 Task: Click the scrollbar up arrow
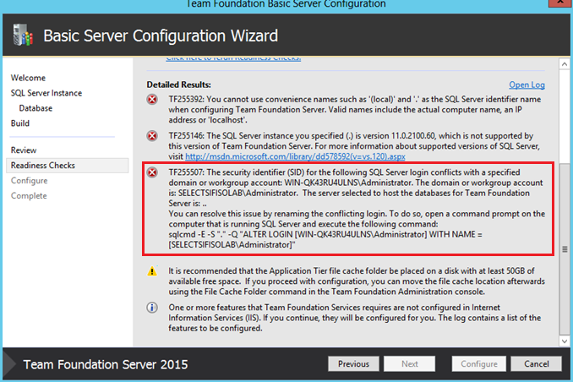click(565, 64)
